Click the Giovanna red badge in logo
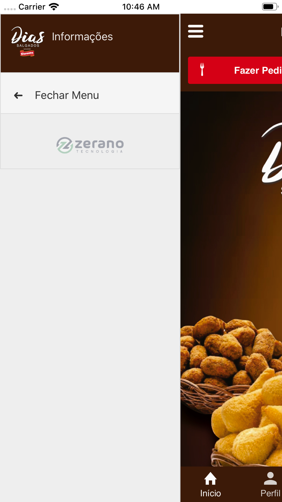 pos(27,53)
